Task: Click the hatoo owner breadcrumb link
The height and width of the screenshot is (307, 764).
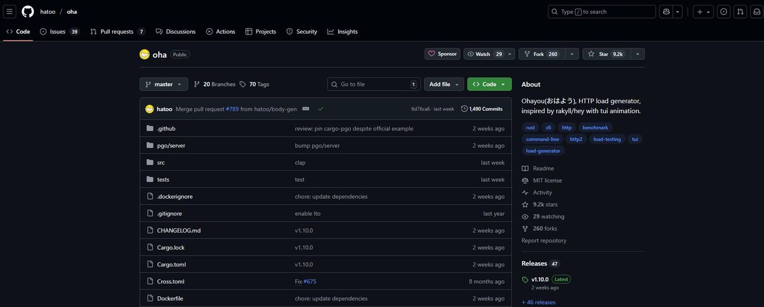Action: tap(48, 11)
